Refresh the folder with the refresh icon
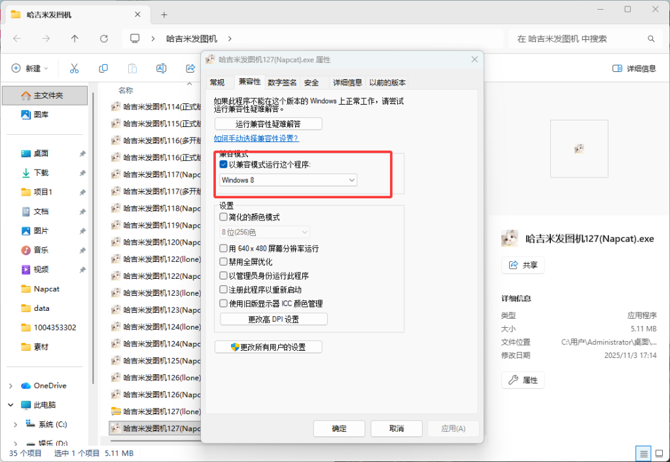The height and width of the screenshot is (462, 670). coord(103,39)
